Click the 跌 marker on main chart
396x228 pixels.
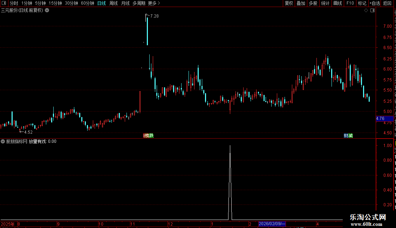click(x=151, y=136)
